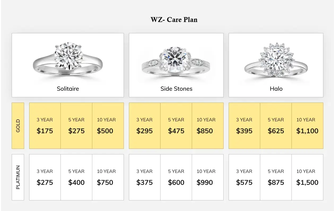Pick Gold Side Stones 10 year $850
Screen dimensions: 335x211
coord(208,126)
